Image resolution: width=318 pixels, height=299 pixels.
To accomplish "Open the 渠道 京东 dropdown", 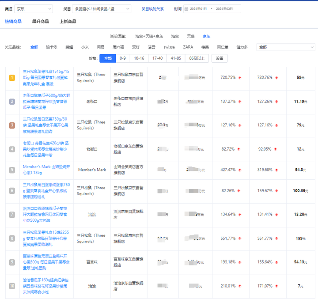I will 34,9.
